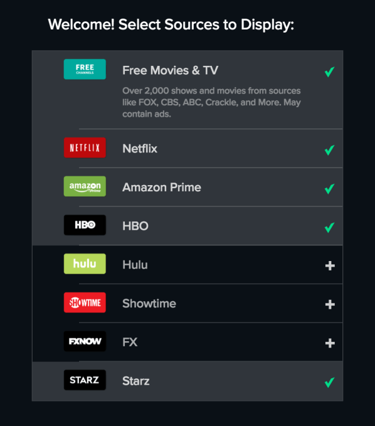The width and height of the screenshot is (375, 426).
Task: Click the lime green Hulu logo
Action: click(85, 264)
